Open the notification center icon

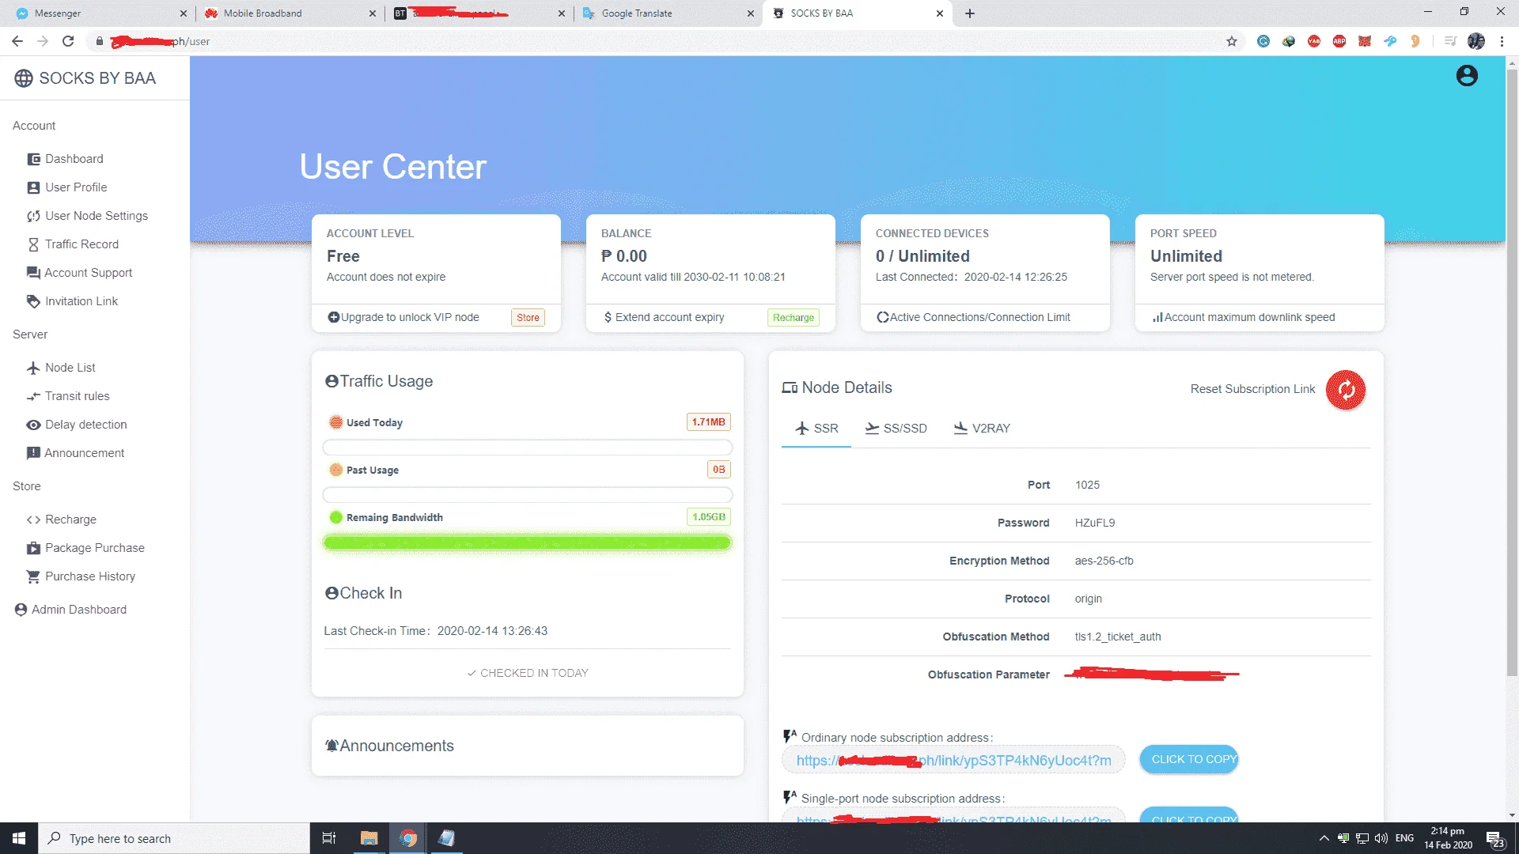[x=1494, y=839]
